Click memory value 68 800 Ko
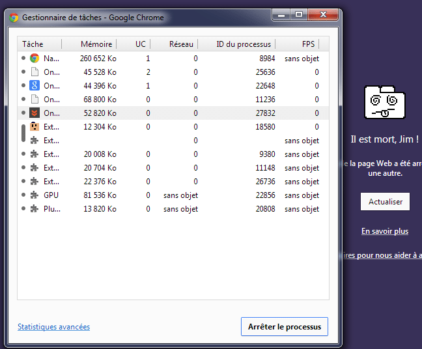422x349 pixels. point(100,100)
